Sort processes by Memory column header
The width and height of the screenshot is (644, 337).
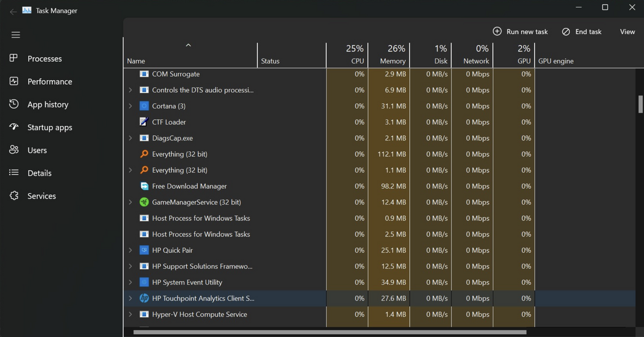[389, 55]
